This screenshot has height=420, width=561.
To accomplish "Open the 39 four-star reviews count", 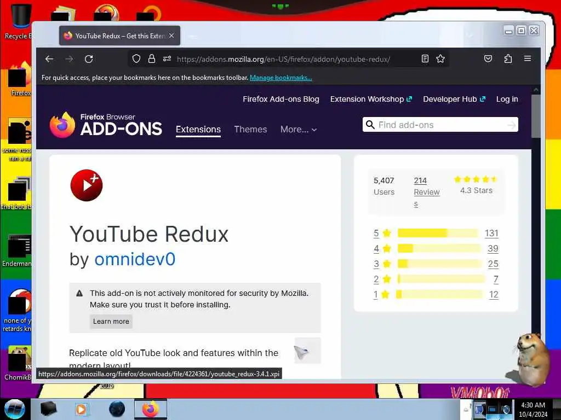I will click(x=493, y=249).
